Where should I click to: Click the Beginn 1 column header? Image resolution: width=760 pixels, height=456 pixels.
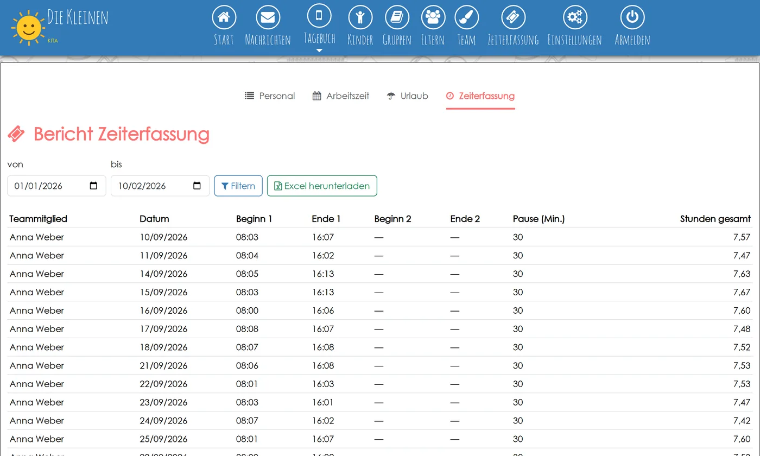254,219
